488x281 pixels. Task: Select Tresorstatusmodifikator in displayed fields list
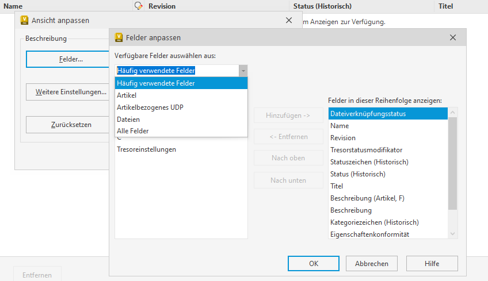366,150
